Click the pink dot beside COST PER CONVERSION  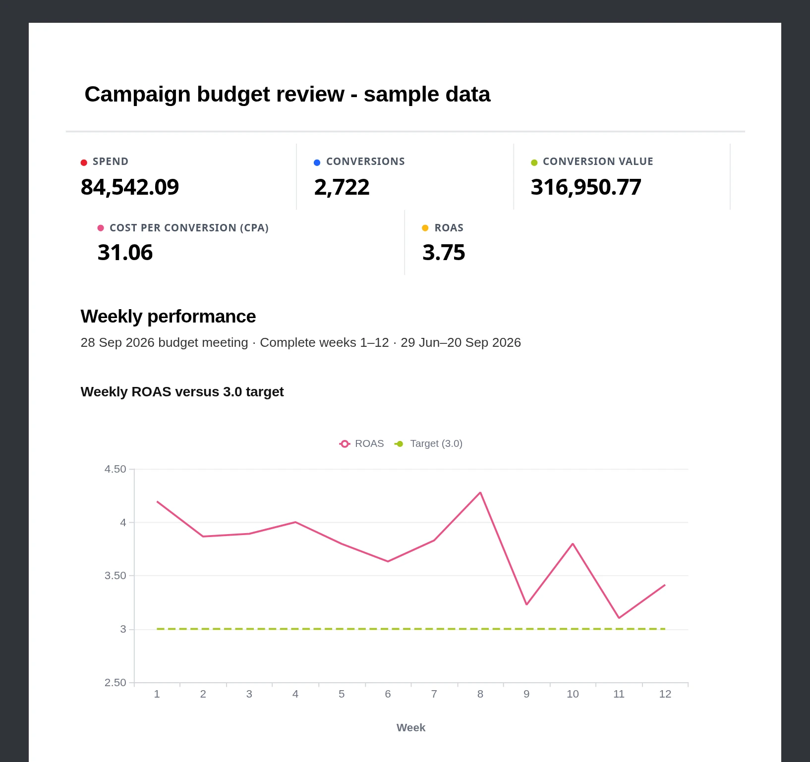101,228
